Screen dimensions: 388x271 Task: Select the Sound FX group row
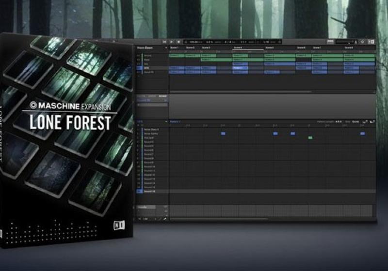pyautogui.click(x=152, y=72)
